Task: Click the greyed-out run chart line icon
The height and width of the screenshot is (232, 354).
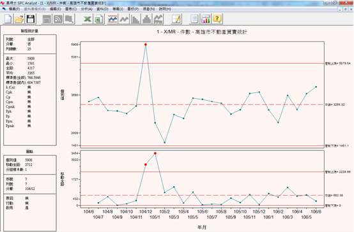Action: [x=124, y=19]
